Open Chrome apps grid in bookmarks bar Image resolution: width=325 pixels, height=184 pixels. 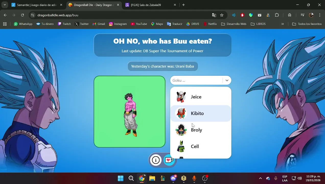[x=5, y=24]
